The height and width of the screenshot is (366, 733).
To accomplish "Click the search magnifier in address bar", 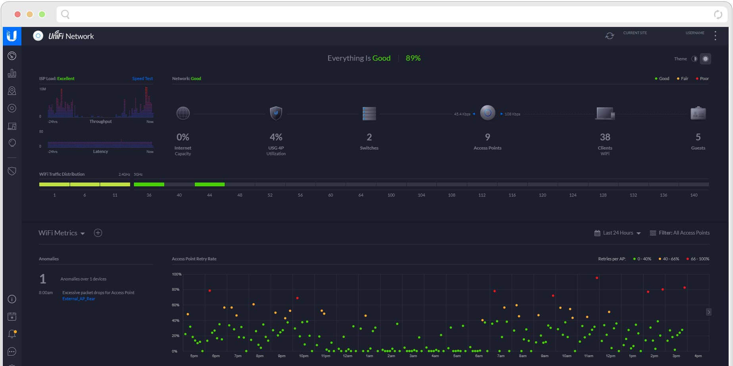I will pos(65,15).
